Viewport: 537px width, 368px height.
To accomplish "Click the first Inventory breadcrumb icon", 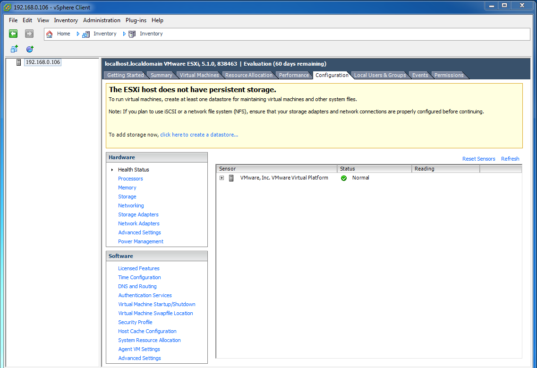I will 86,34.
